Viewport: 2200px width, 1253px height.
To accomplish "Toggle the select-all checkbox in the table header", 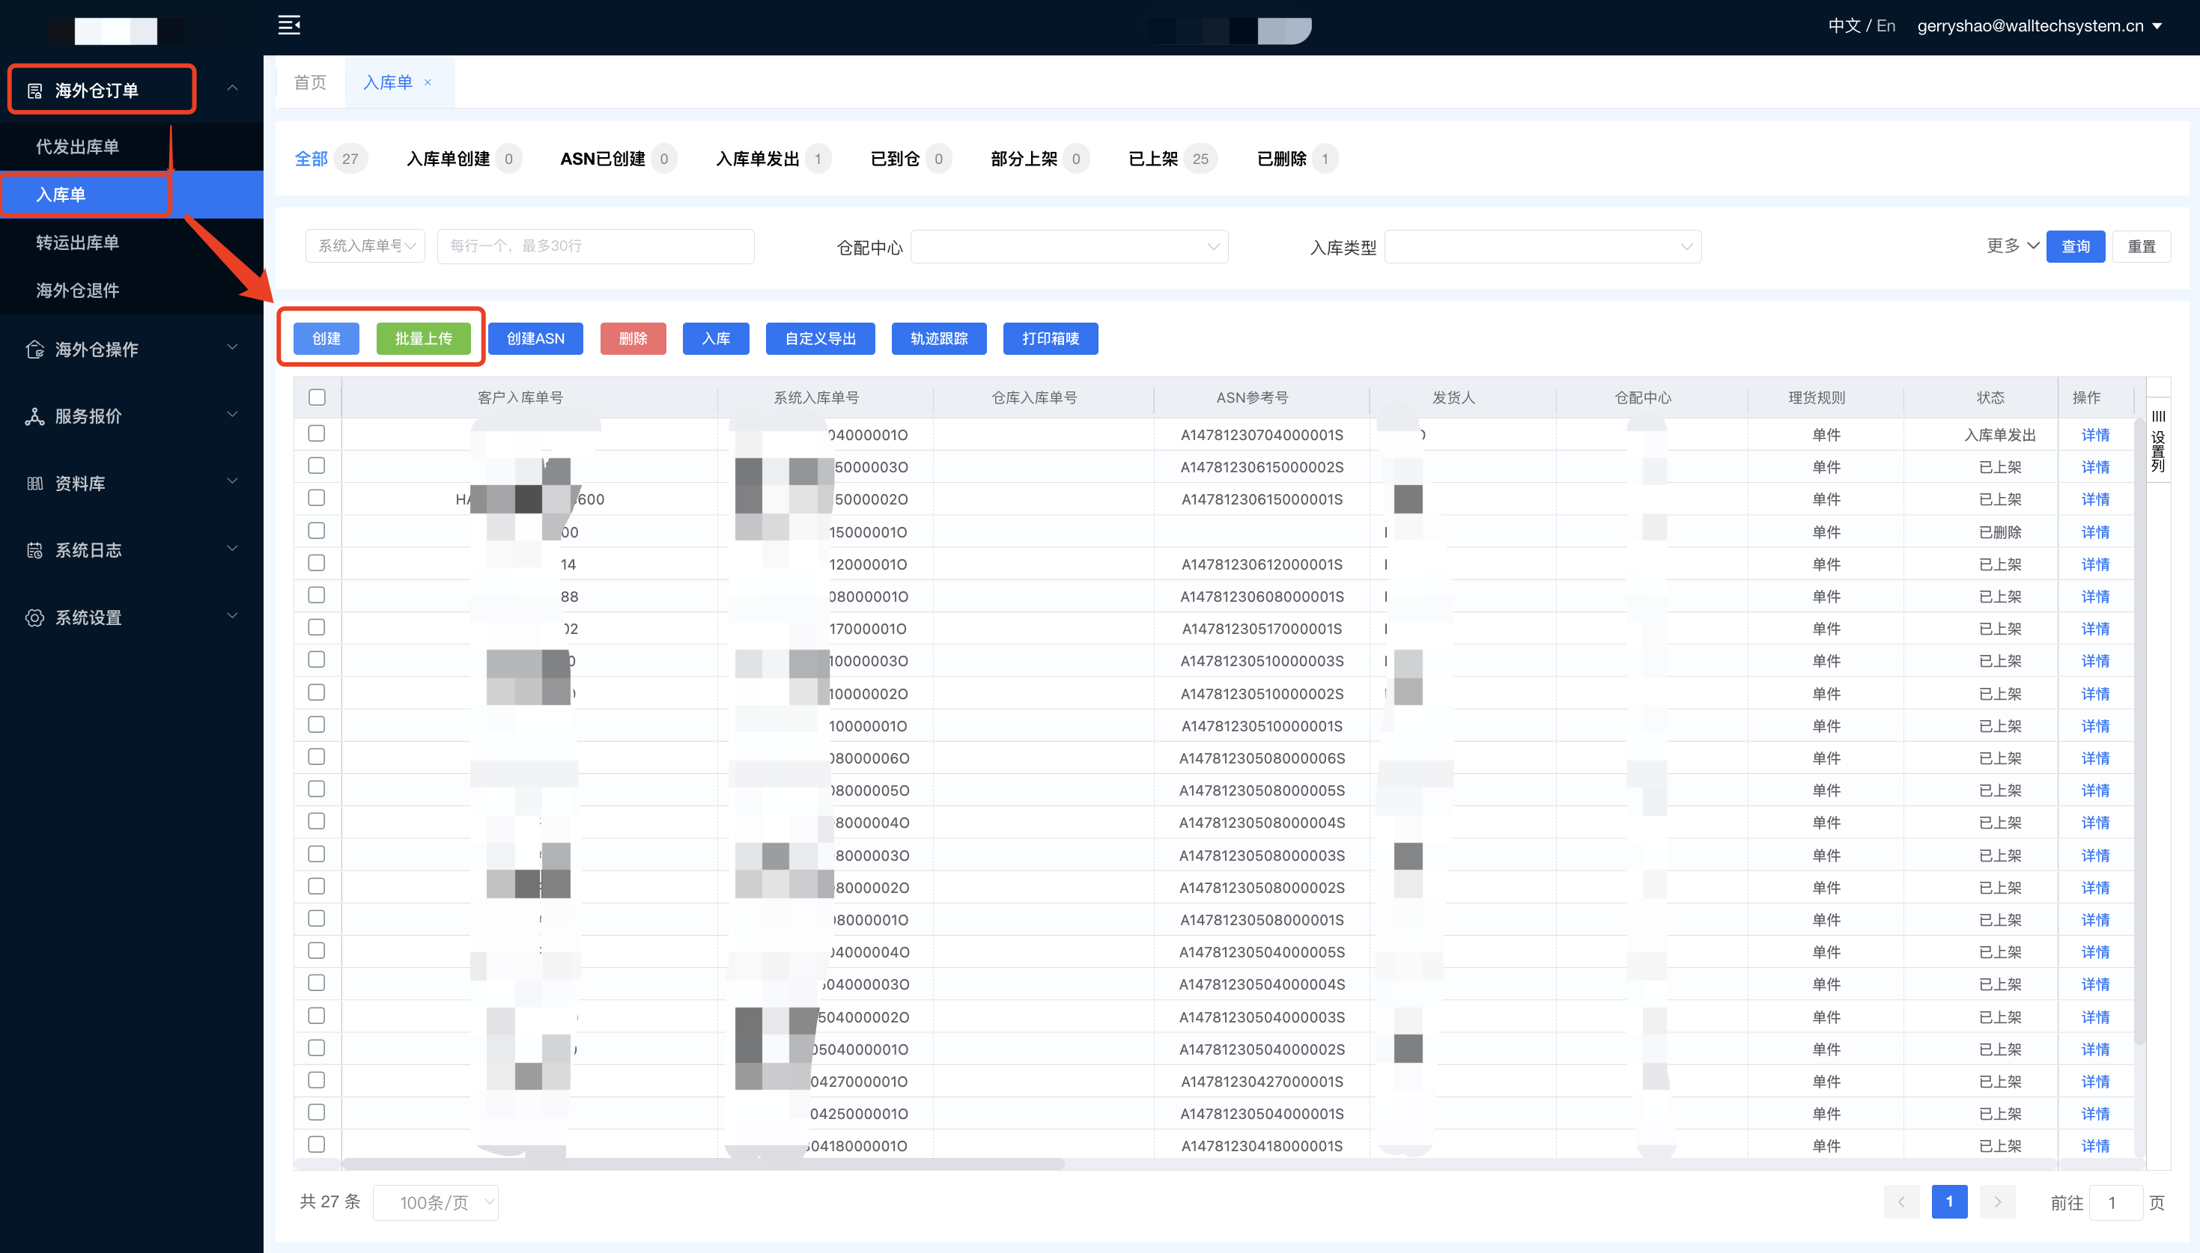I will [317, 397].
